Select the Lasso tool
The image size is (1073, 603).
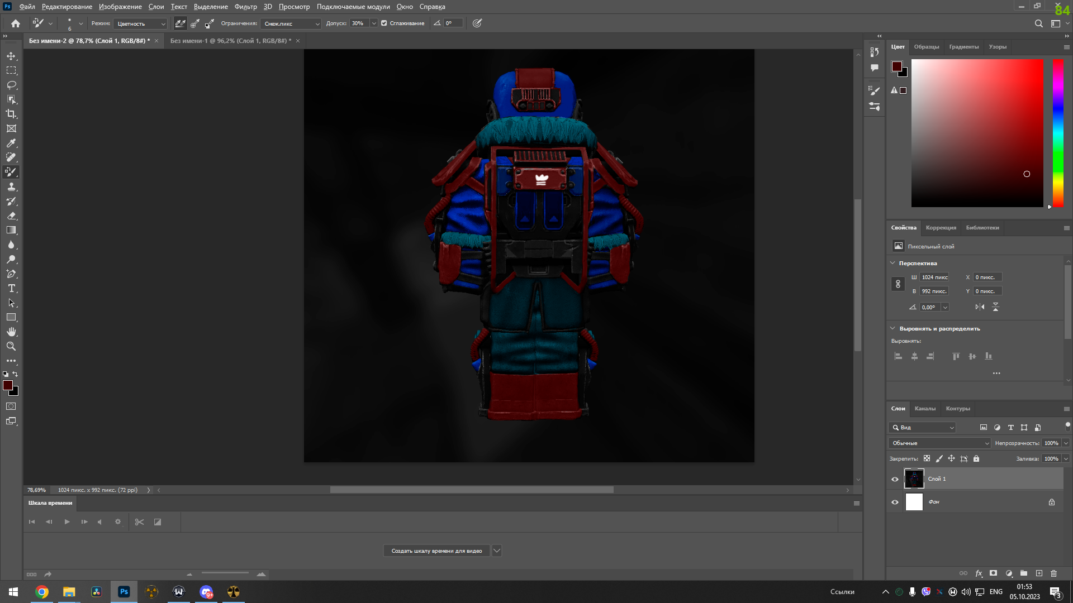pyautogui.click(x=11, y=85)
